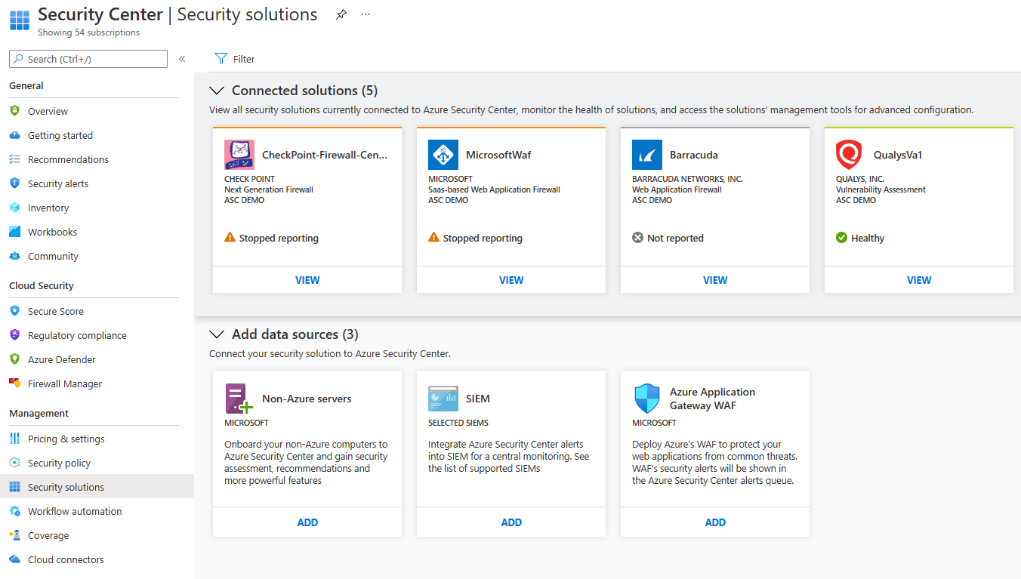Click the Security Center grid logo icon

(20, 20)
